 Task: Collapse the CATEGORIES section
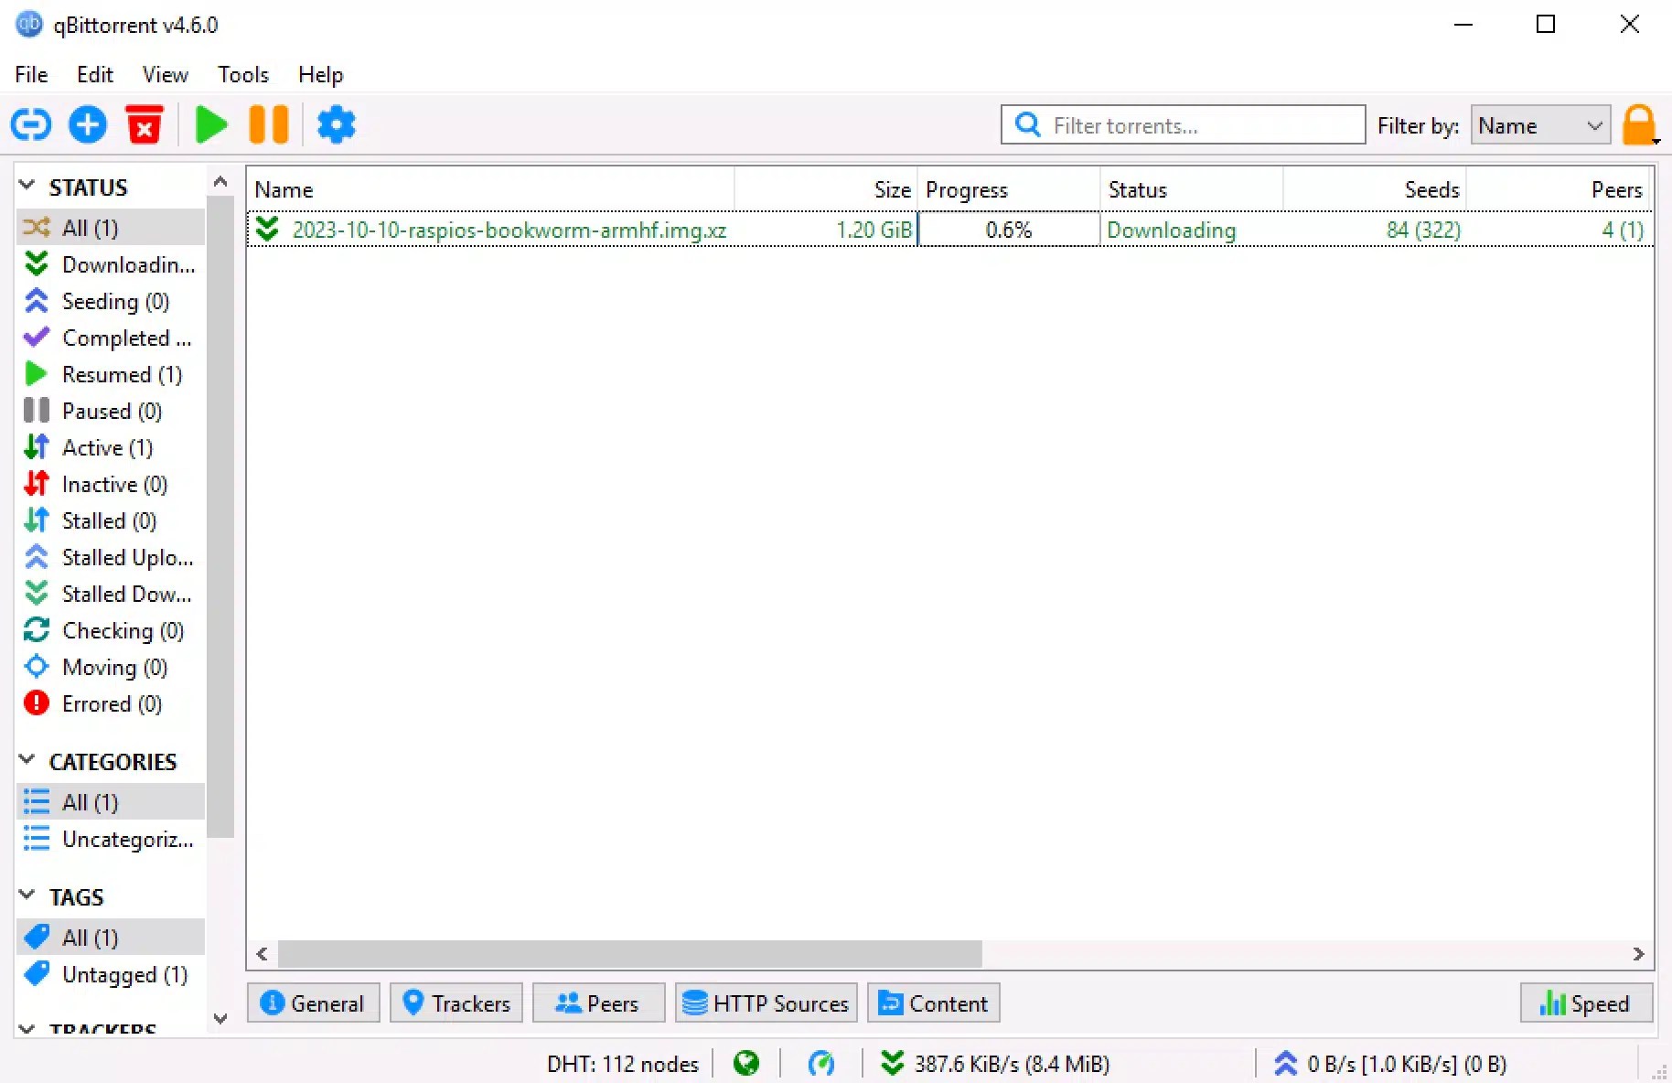[25, 759]
